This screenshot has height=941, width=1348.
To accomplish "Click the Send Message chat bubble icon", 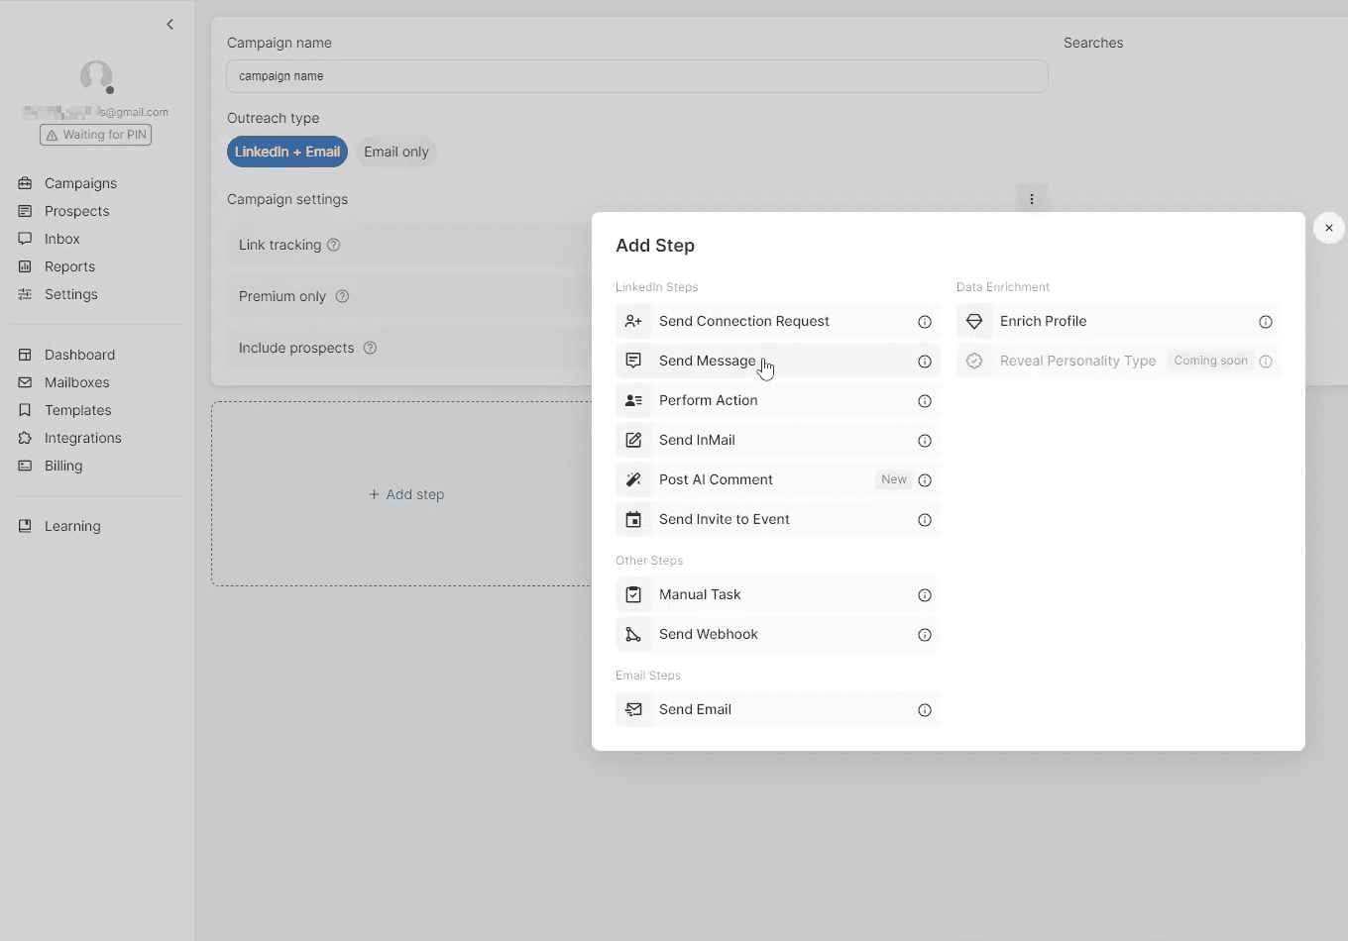I will (633, 361).
